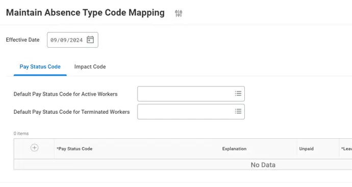Open the settings sliders icon beside page title
The width and height of the screenshot is (352, 187).
[179, 13]
